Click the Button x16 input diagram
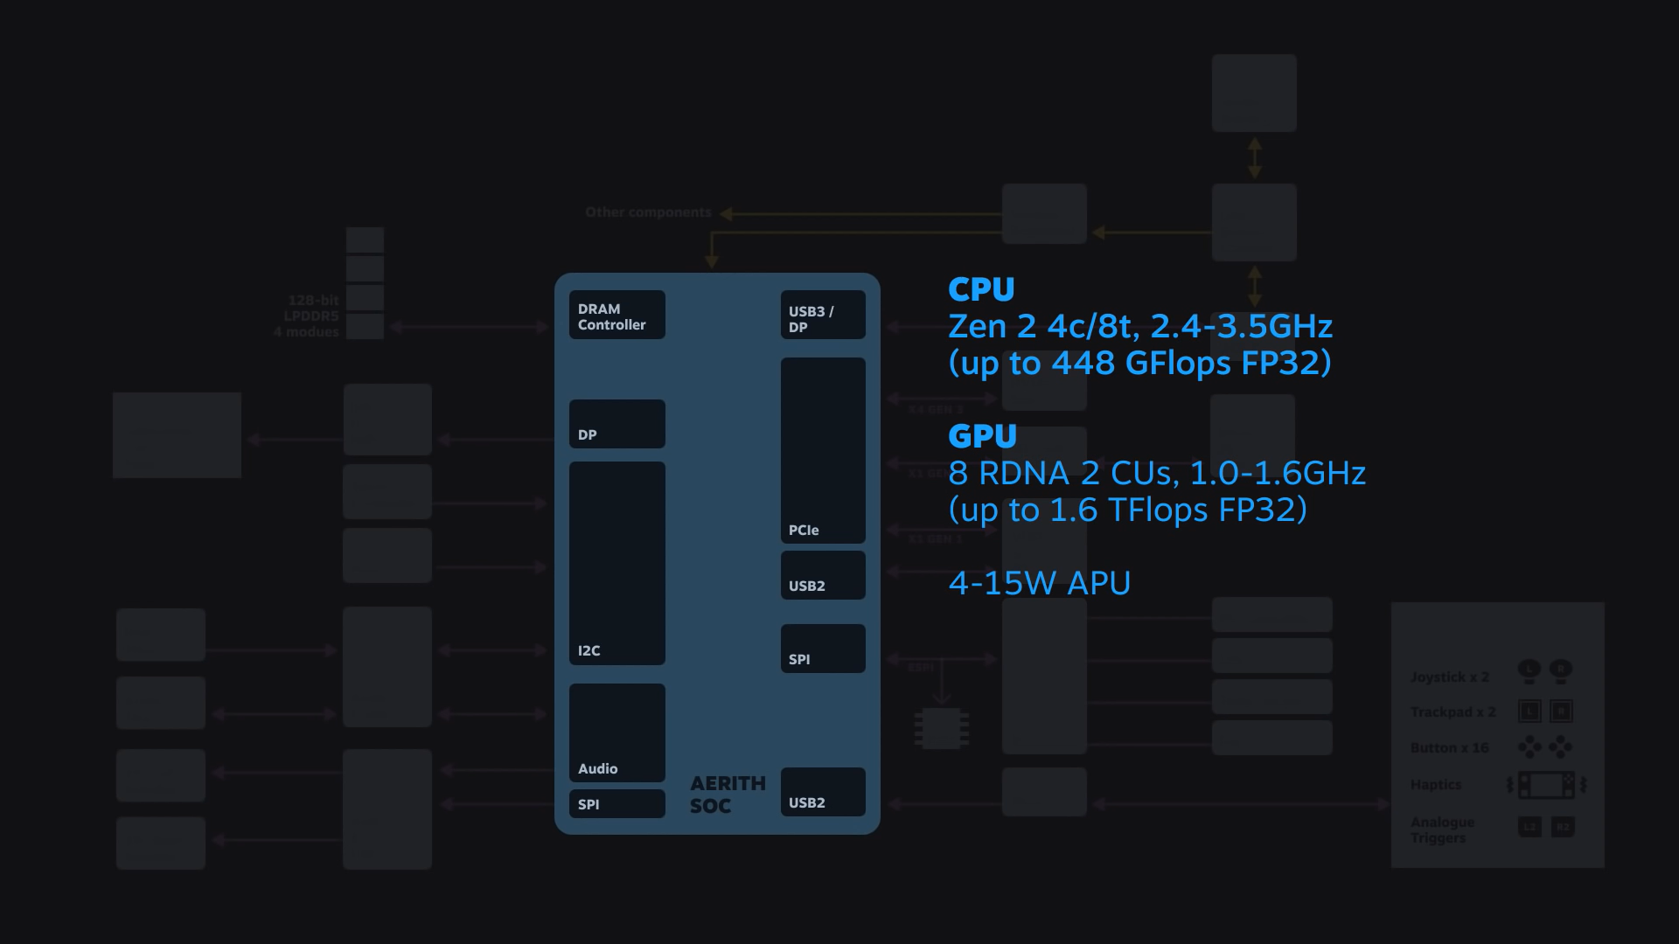The image size is (1679, 944). pyautogui.click(x=1545, y=747)
